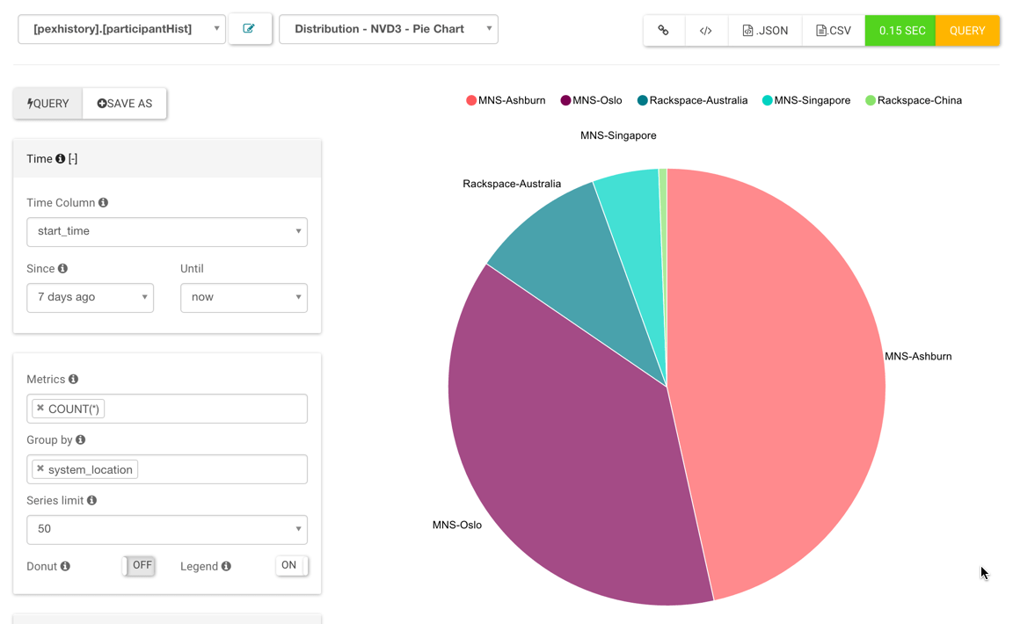Toggle the Donut switch on
Image resolution: width=1013 pixels, height=624 pixels.
click(x=139, y=566)
